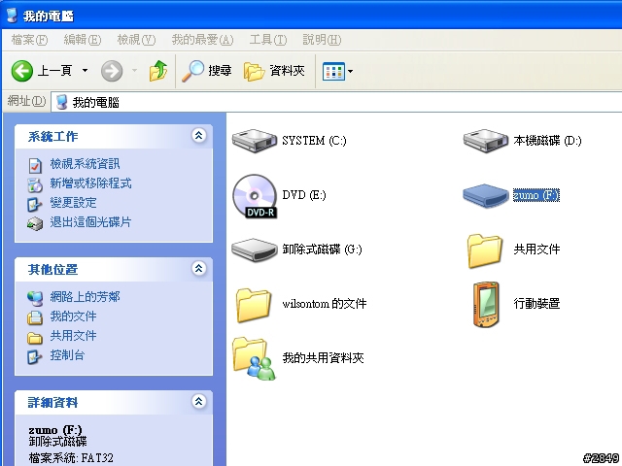Screen dimensions: 622x466
Task: Click the wilsontom 的文件 label
Action: (325, 304)
